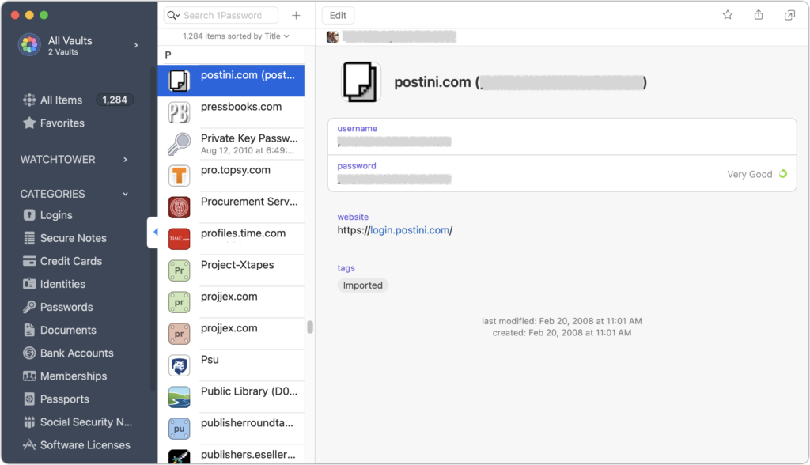Image resolution: width=810 pixels, height=465 pixels.
Task: Click the share icon in the toolbar
Action: coord(759,15)
